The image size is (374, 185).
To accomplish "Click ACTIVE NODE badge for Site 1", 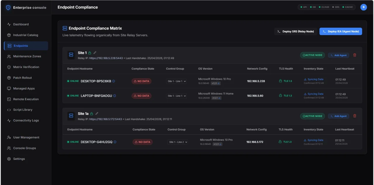I will pyautogui.click(x=312, y=55).
